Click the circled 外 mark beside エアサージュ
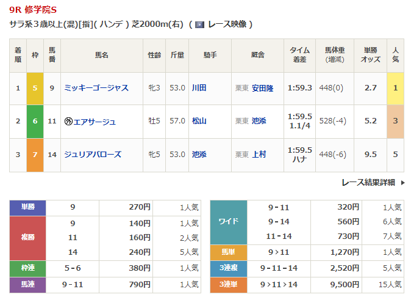 pyautogui.click(x=68, y=121)
